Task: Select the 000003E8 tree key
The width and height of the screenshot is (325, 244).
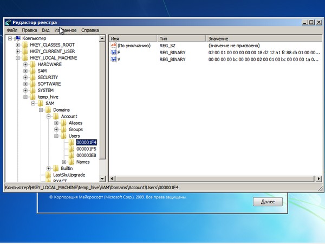Action: point(86,156)
